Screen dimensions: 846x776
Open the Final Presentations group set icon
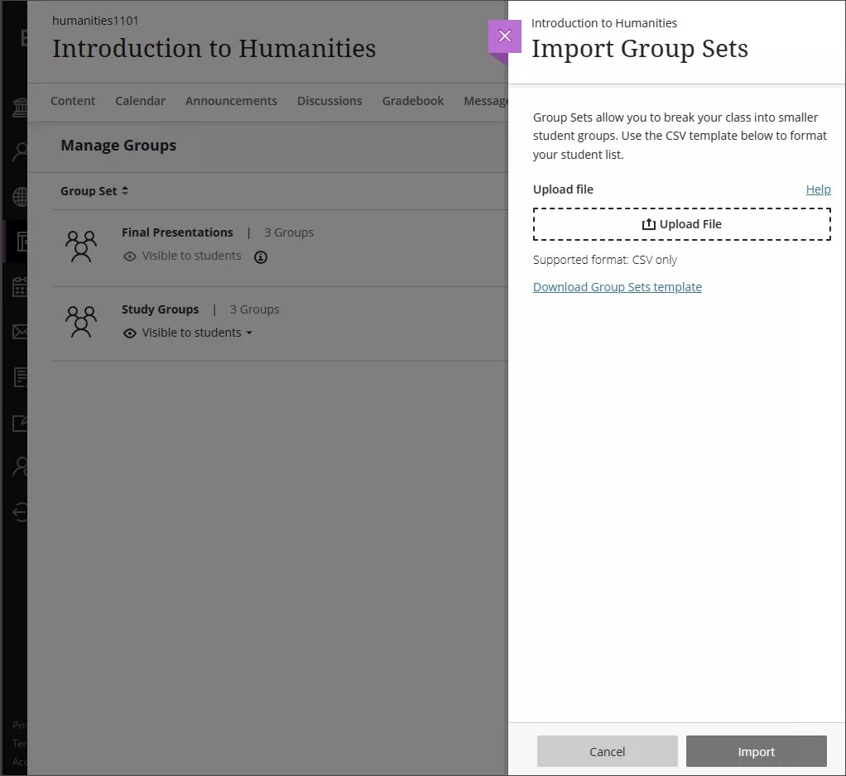tap(80, 246)
